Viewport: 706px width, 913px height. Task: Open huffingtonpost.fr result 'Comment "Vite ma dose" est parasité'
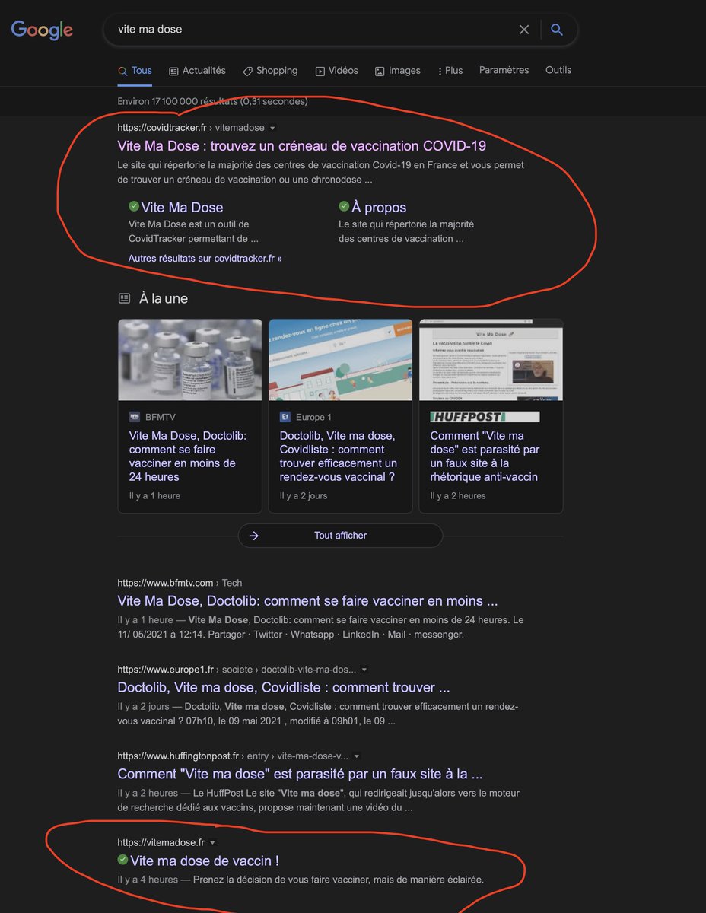[x=301, y=774]
